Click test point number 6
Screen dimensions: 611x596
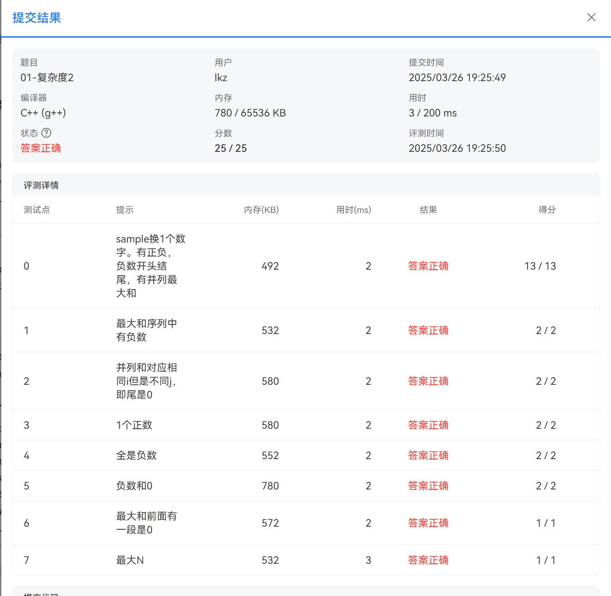coord(27,523)
